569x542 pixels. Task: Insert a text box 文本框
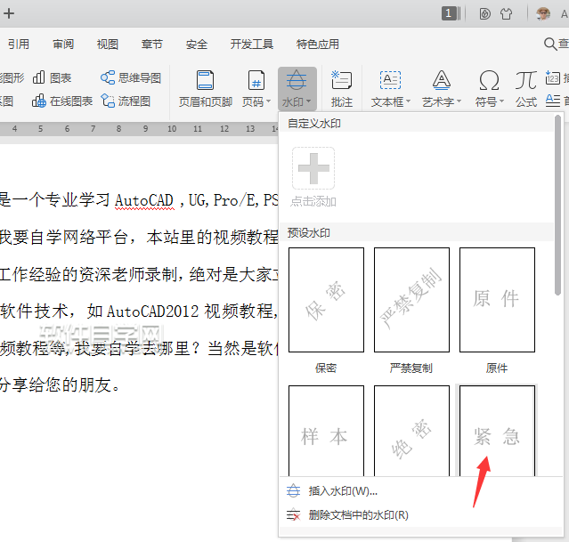[390, 89]
